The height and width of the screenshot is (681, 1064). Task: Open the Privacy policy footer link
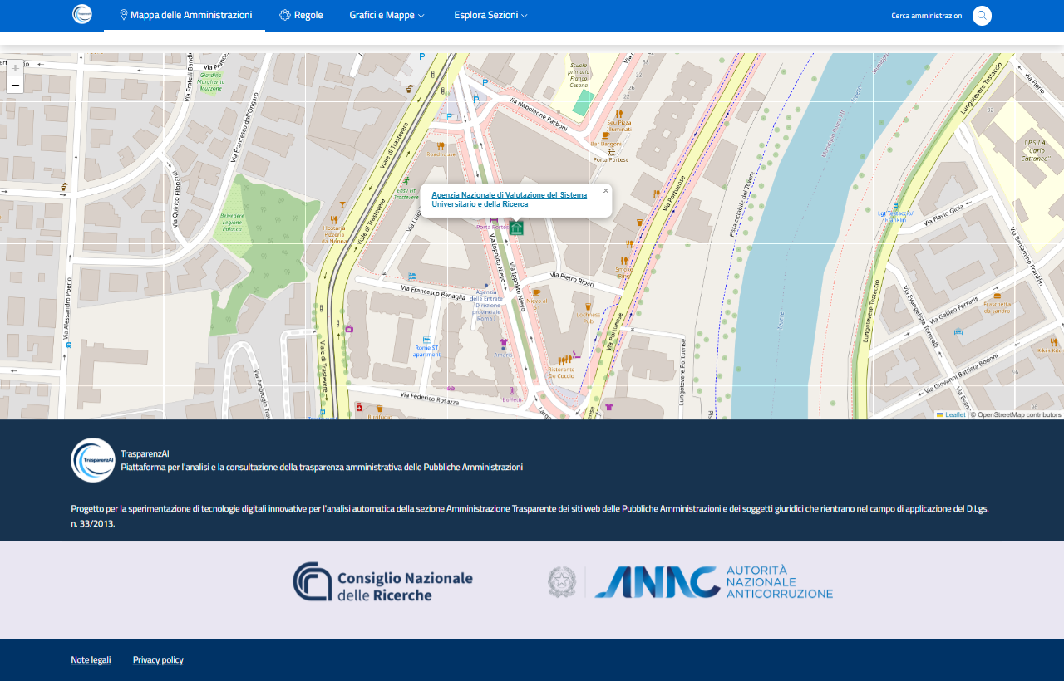point(158,659)
